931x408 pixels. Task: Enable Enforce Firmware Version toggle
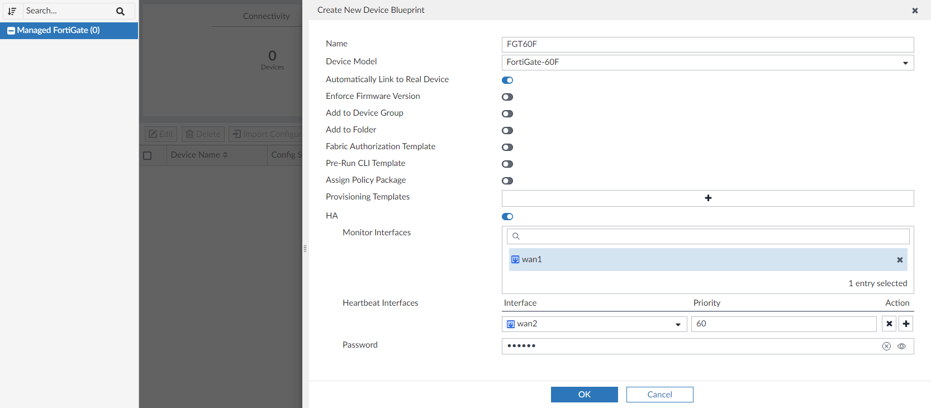[x=507, y=97]
